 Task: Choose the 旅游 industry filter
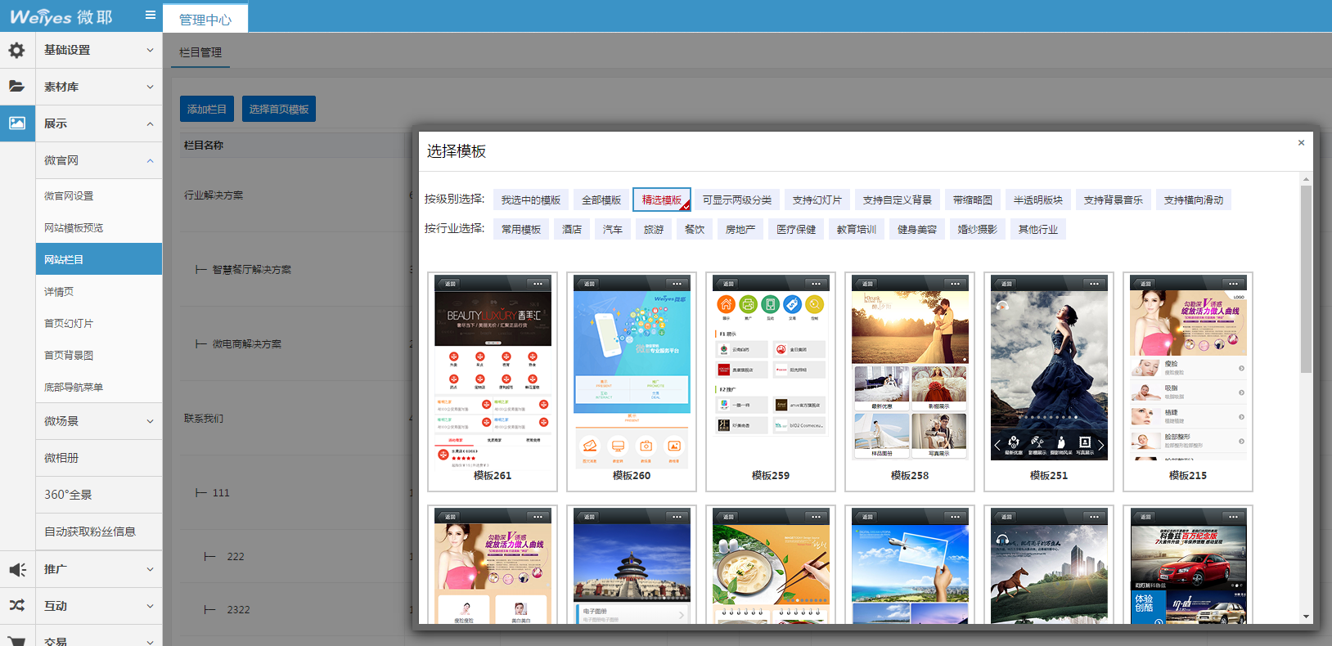(654, 229)
